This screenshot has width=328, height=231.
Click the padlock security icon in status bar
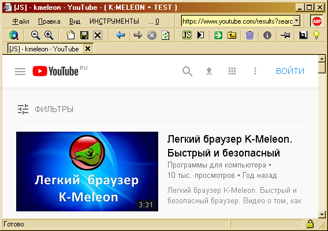[310, 224]
